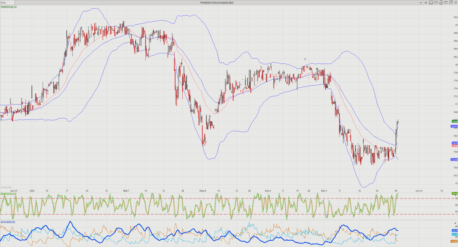Click the blue 15,636 lower band tag
This screenshot has height=247, width=458.
(x=455, y=160)
